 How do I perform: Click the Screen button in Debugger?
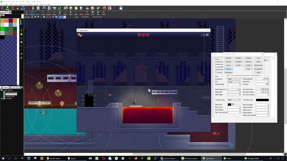pyautogui.click(x=228, y=69)
